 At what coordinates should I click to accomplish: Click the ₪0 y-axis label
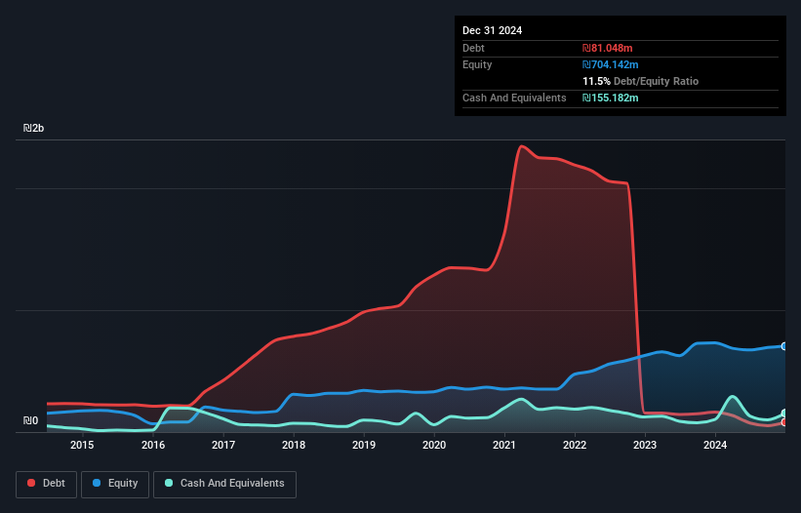click(30, 420)
